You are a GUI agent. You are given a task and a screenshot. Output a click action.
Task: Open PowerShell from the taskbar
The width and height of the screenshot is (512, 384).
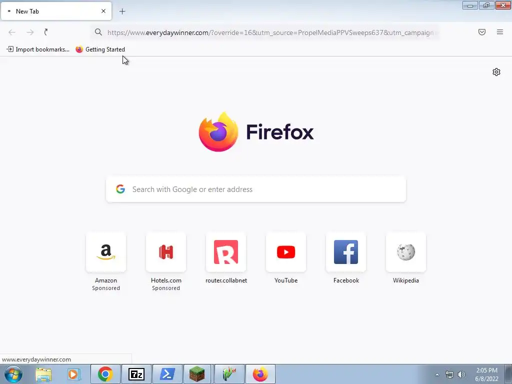pyautogui.click(x=167, y=374)
